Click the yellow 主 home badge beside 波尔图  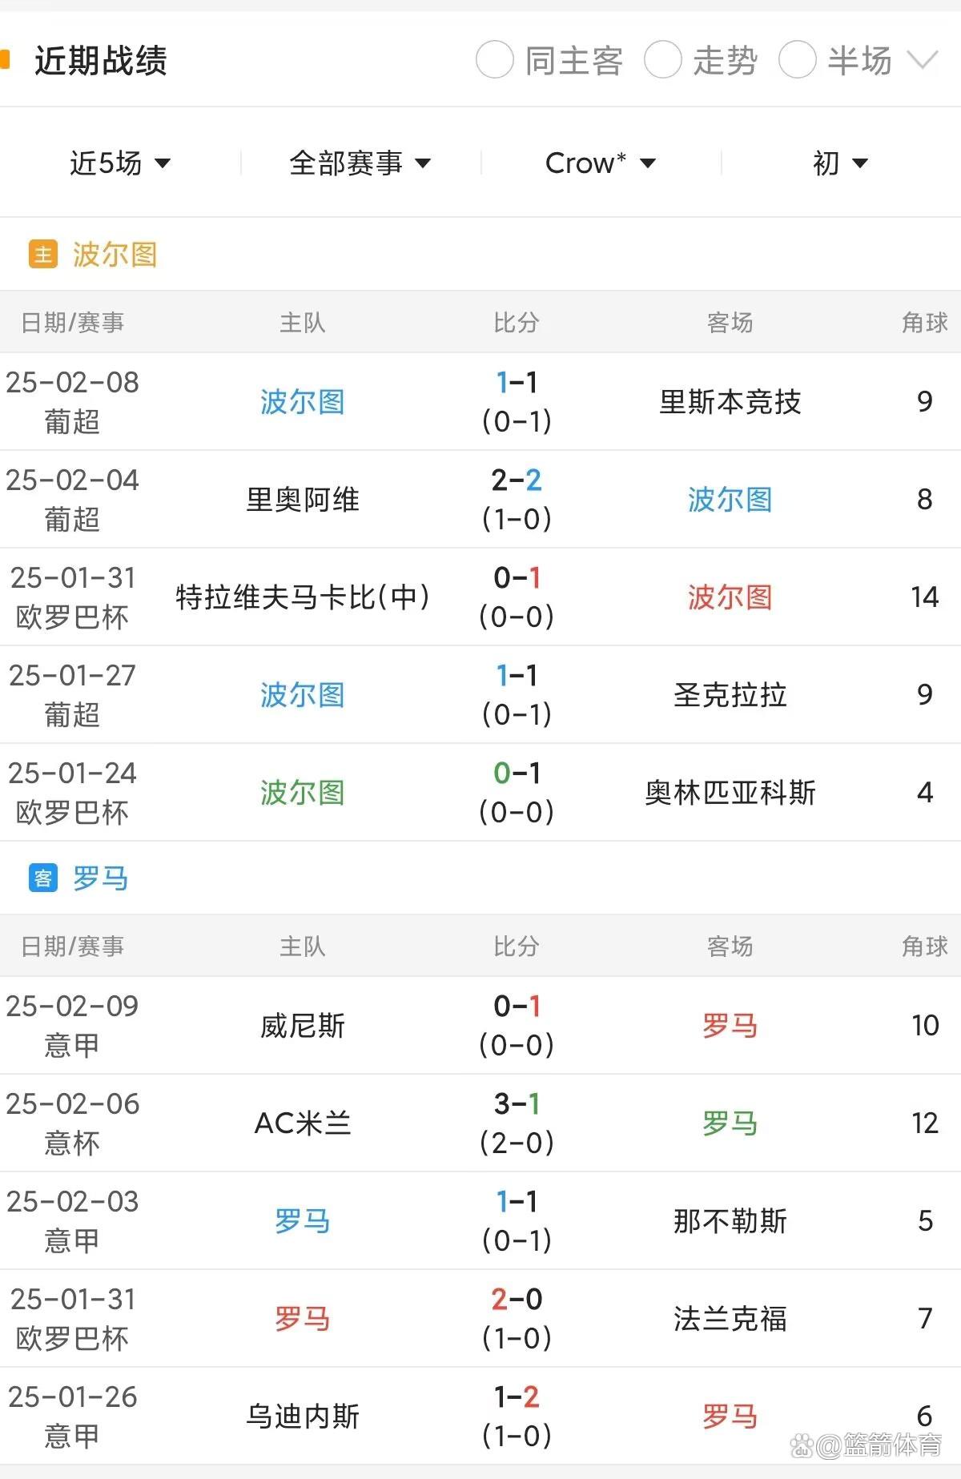[42, 254]
